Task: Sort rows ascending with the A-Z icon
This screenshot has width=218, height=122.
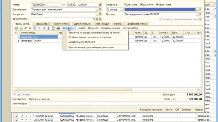Action: (49, 28)
